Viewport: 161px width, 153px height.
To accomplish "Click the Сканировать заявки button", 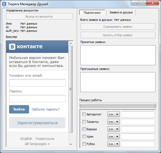I will click(118, 27).
